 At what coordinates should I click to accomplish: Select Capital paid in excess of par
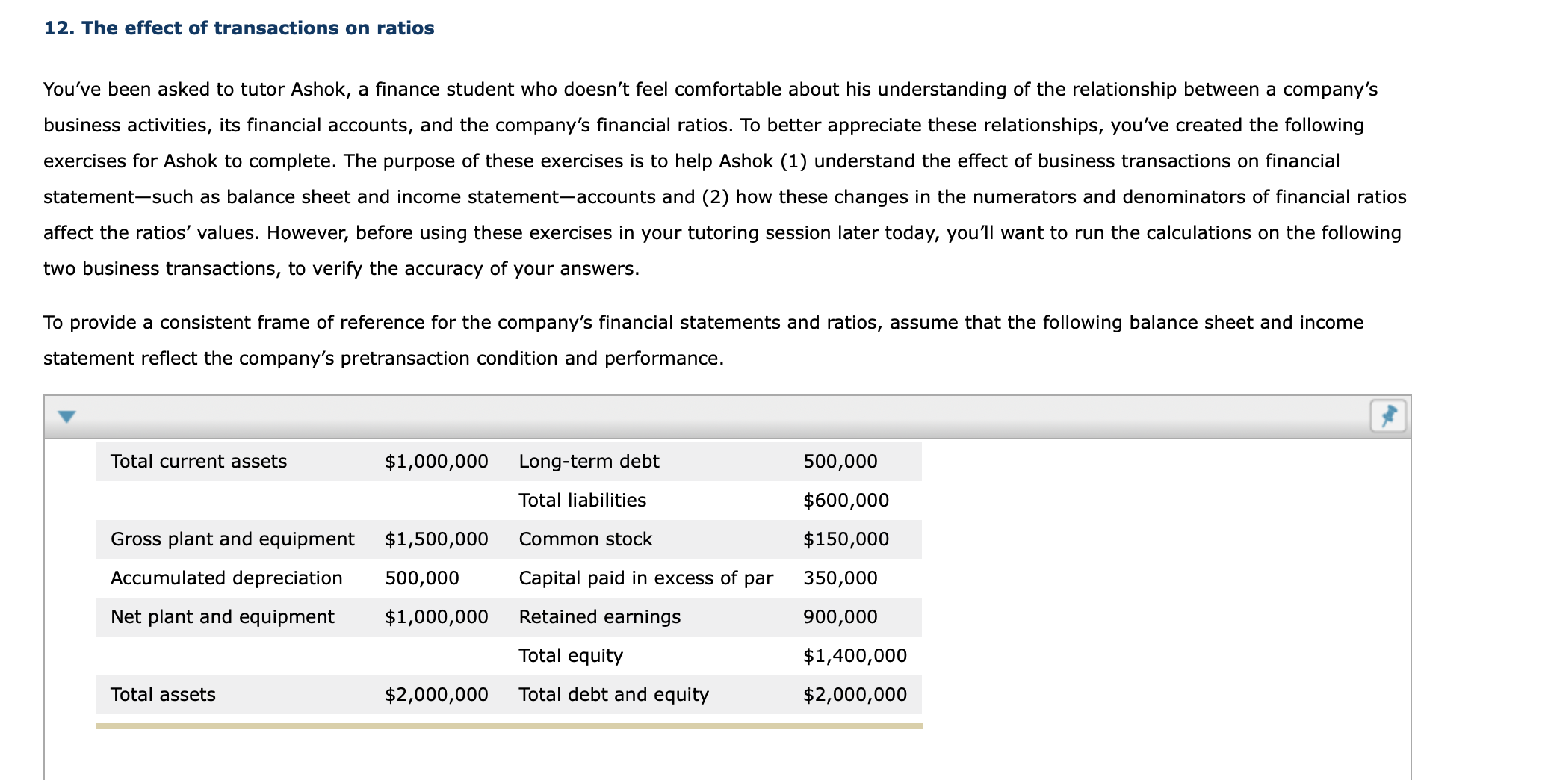pos(645,578)
